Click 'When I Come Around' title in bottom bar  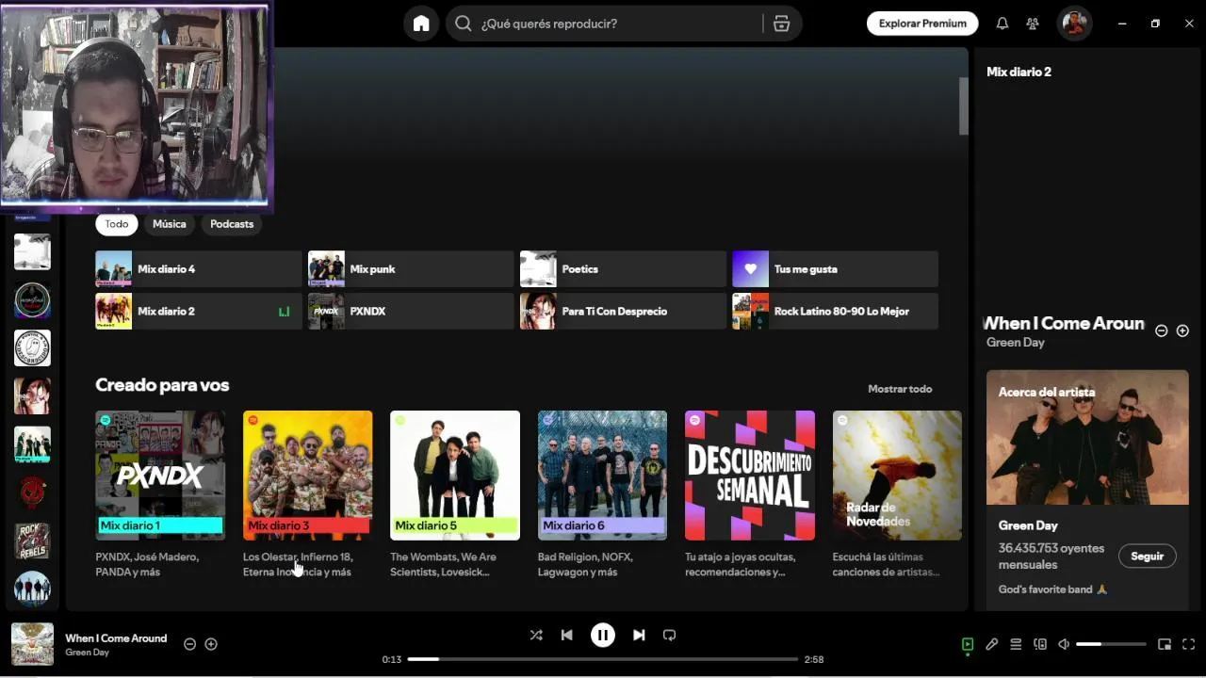[x=116, y=638]
